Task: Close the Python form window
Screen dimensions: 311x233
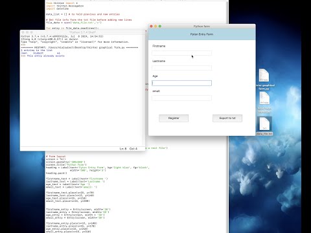Action: coord(152,27)
